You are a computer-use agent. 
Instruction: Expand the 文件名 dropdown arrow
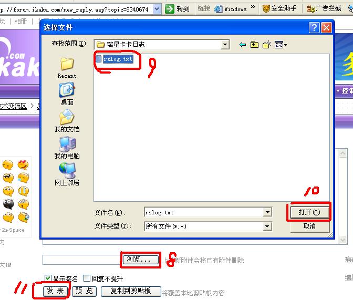(x=267, y=212)
